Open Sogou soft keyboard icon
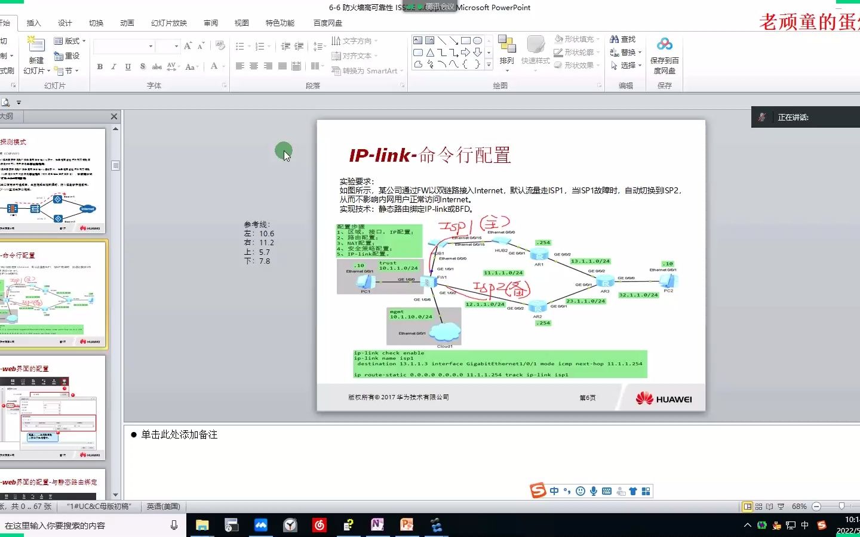Viewport: 860px width, 537px height. coord(607,491)
